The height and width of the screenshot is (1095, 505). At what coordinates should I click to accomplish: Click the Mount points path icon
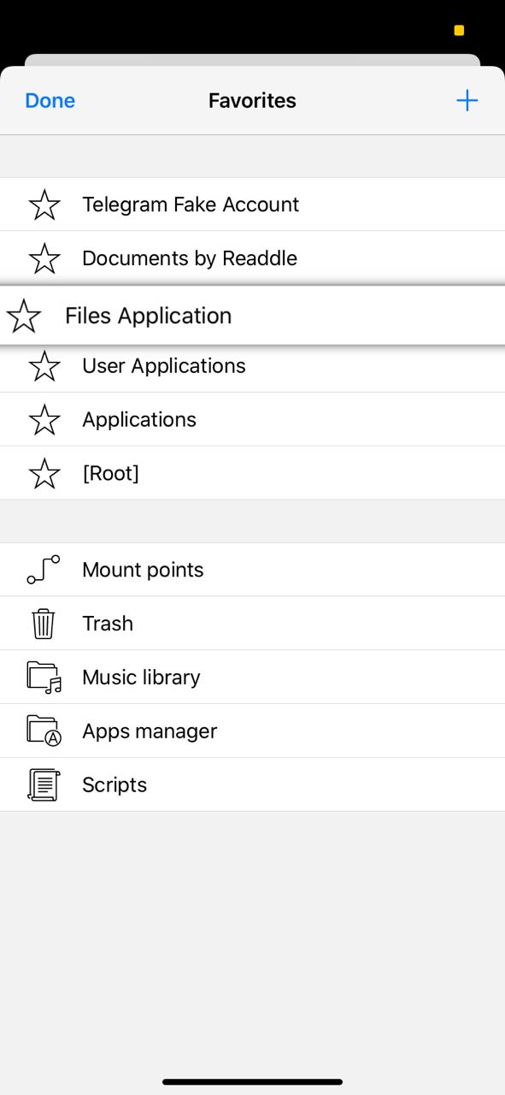coord(44,570)
